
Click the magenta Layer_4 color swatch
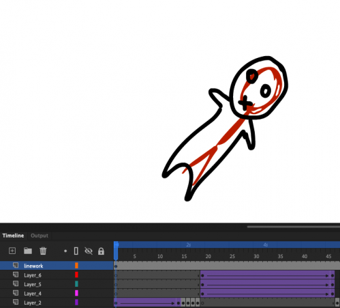pyautogui.click(x=76, y=293)
